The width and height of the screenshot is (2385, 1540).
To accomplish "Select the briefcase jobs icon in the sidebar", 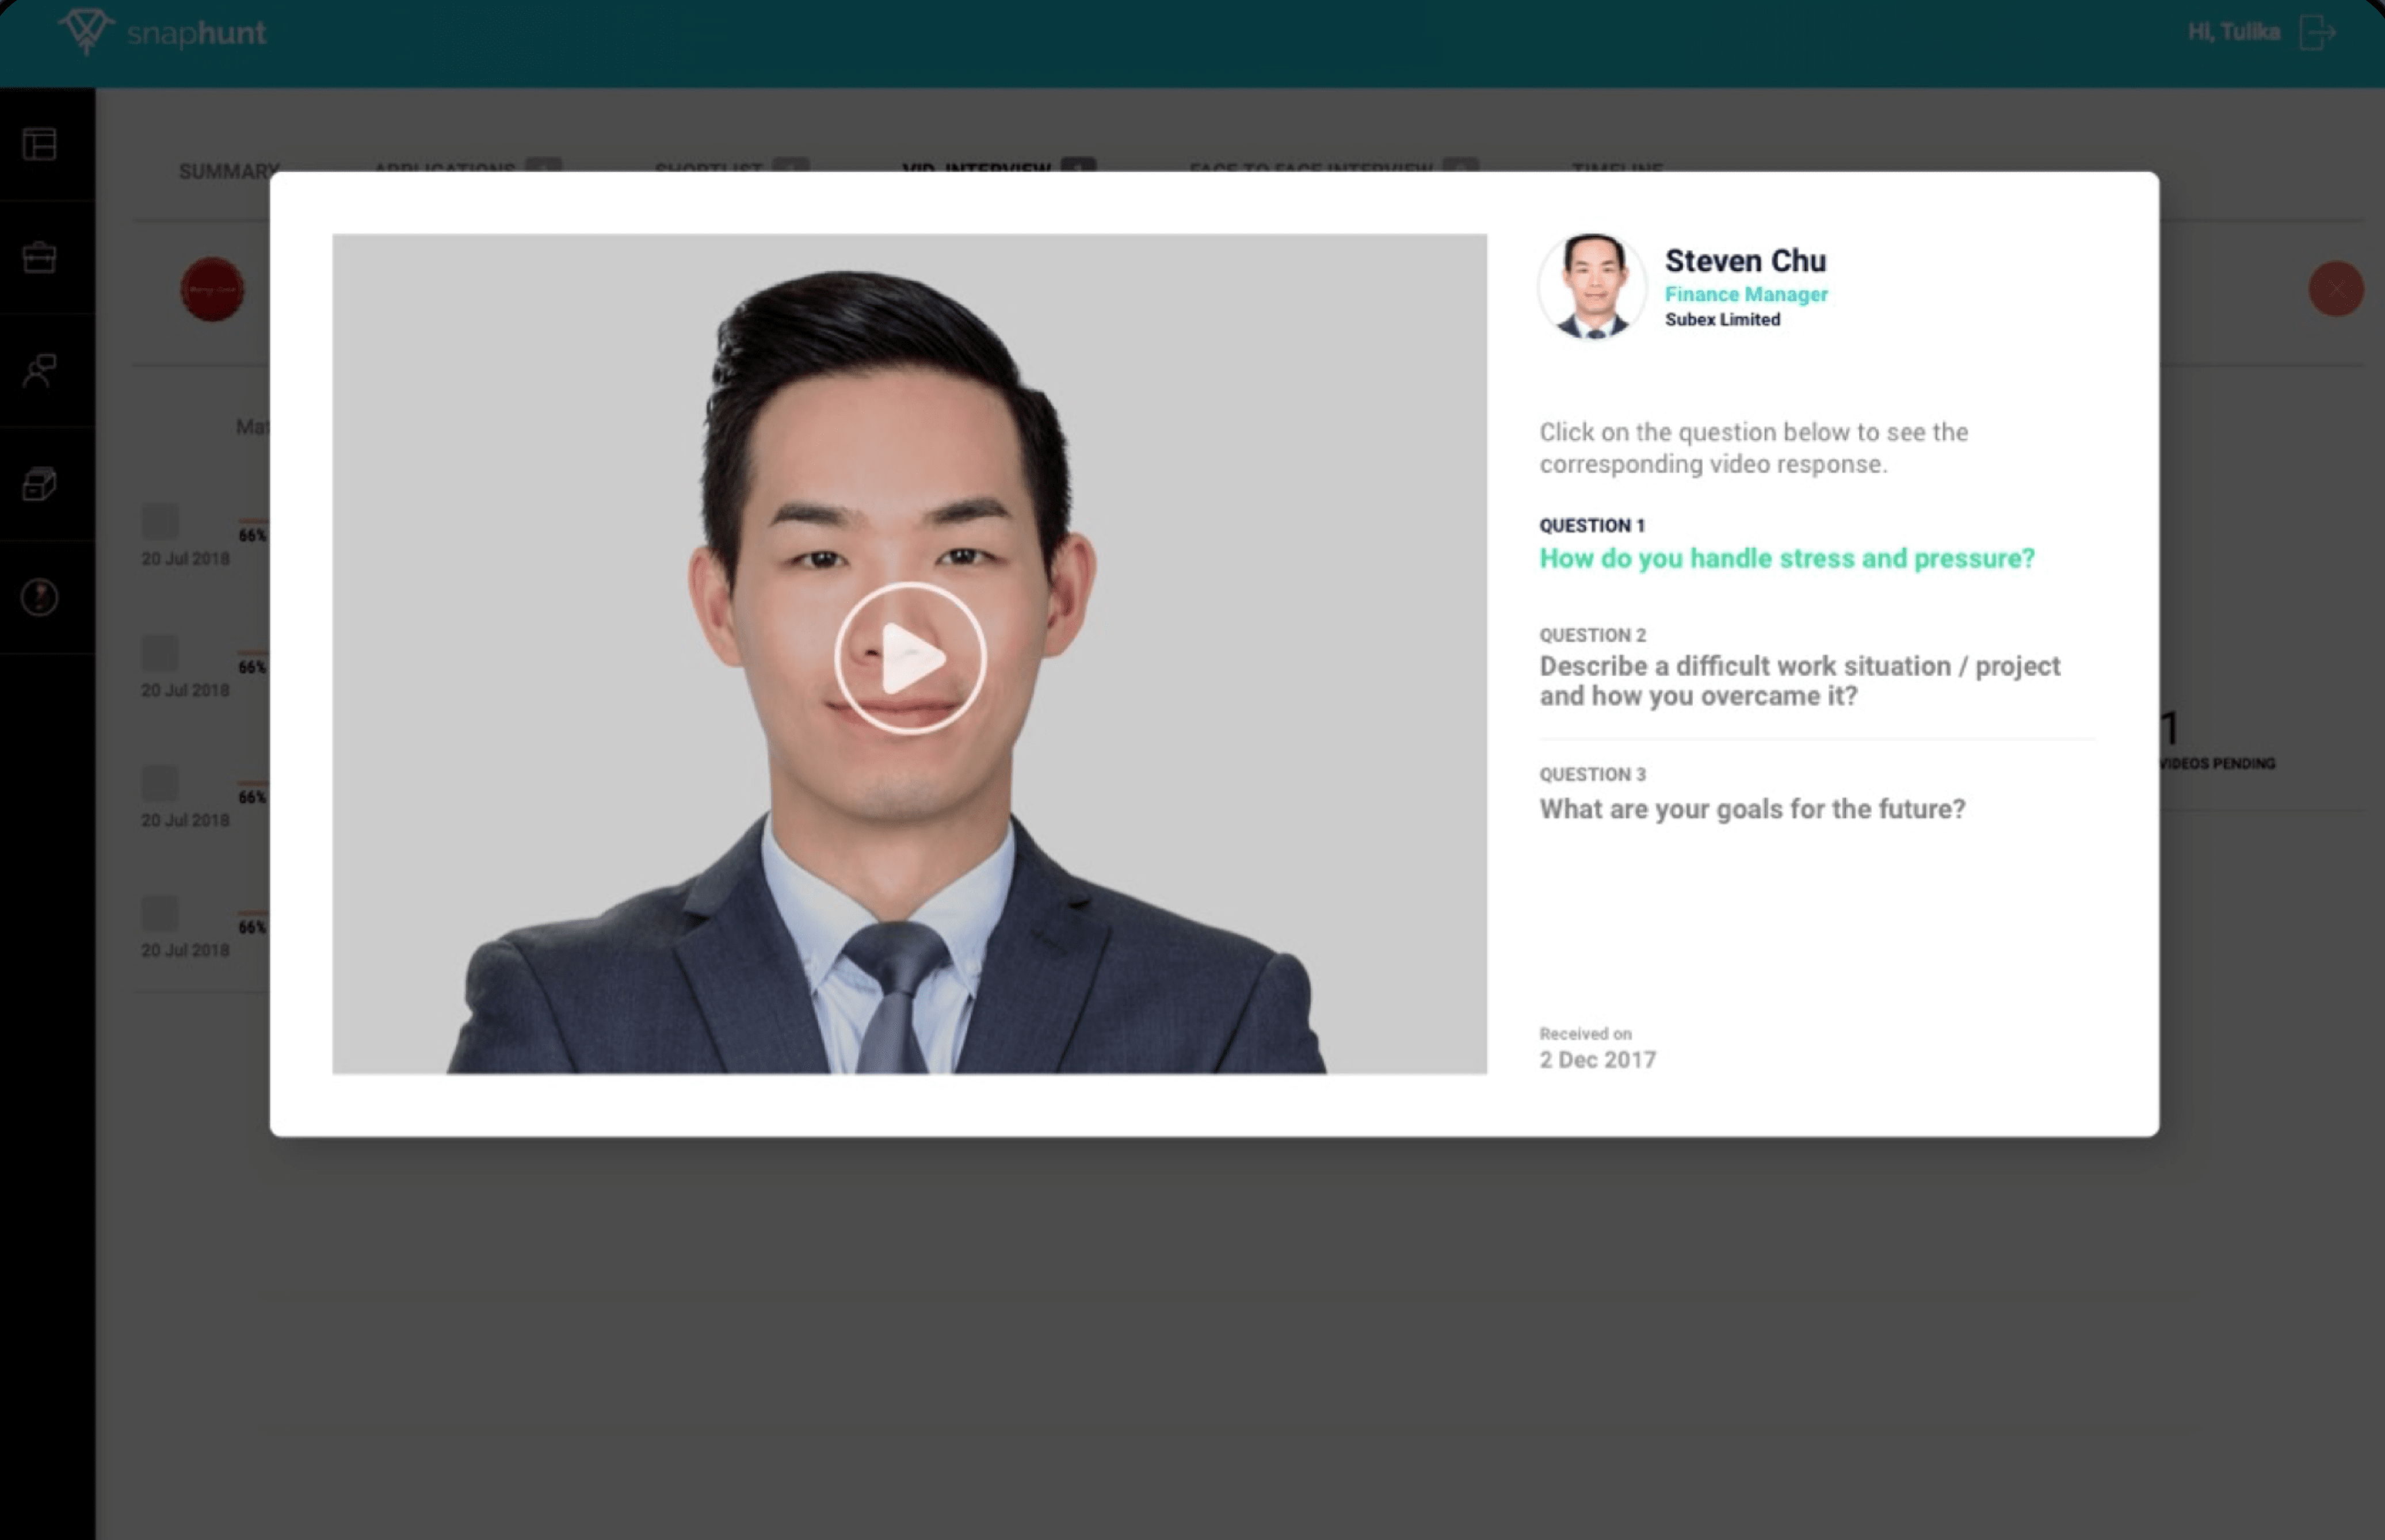I will tap(39, 259).
